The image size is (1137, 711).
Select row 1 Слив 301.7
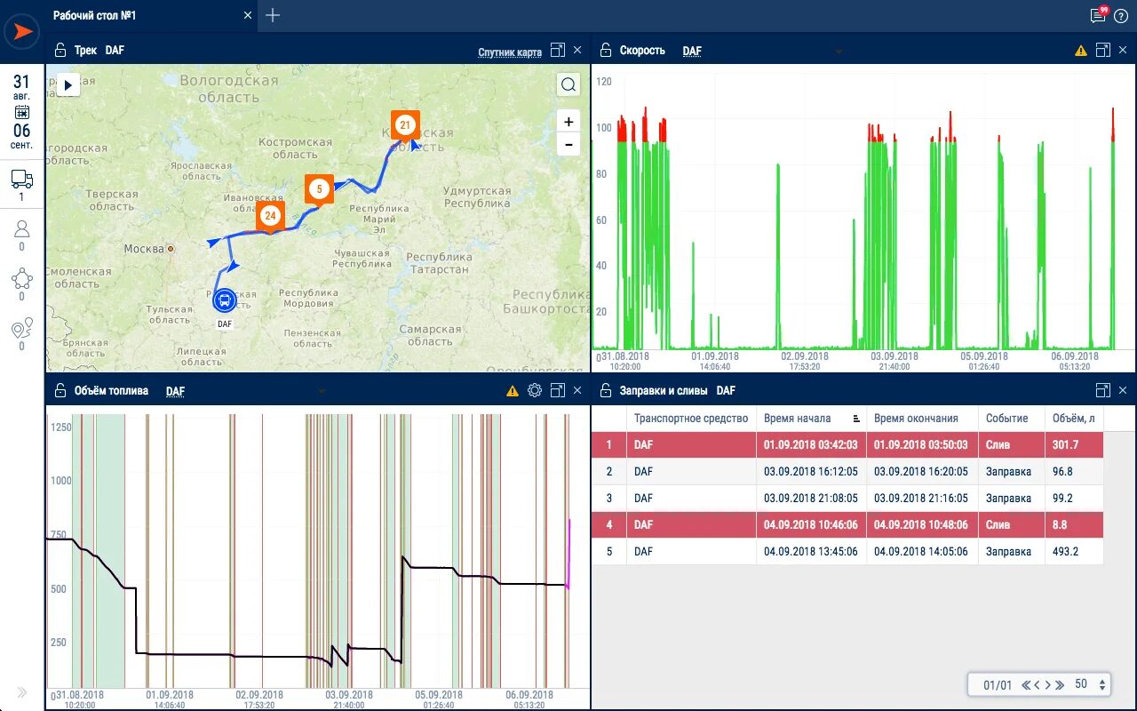click(847, 444)
